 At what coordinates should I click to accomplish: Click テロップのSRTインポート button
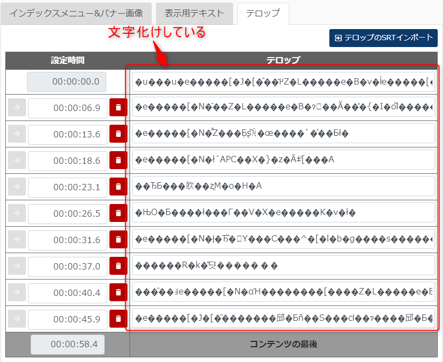pos(383,38)
